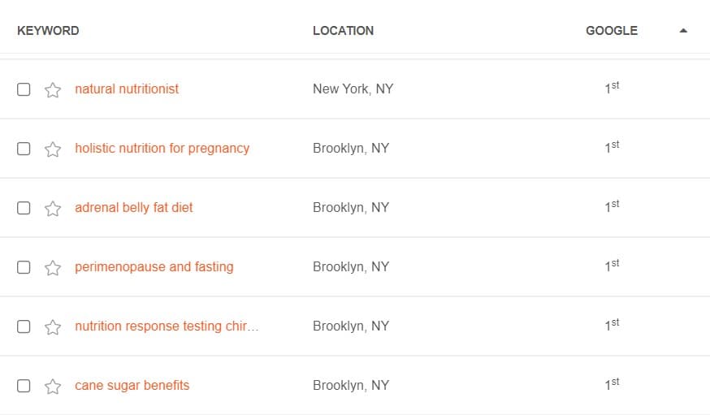Image resolution: width=710 pixels, height=415 pixels.
Task: Click the 1st rank for 'adrenal belly fat diet'
Action: (x=612, y=206)
